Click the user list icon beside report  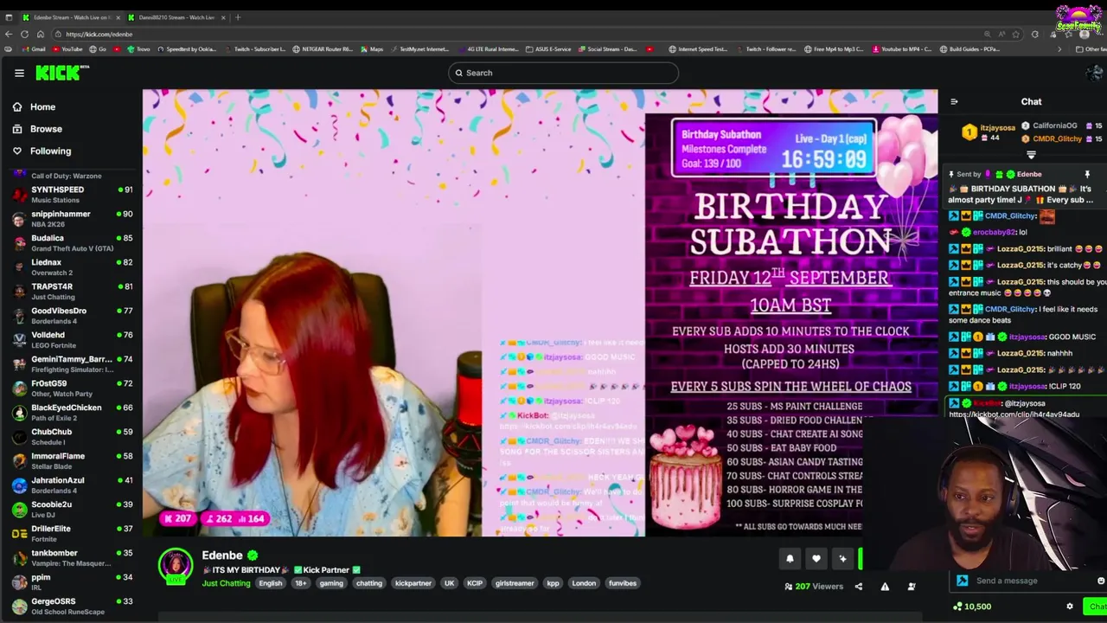pos(911,587)
